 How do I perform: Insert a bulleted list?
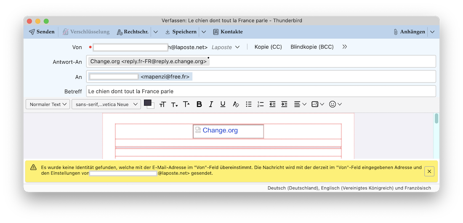pyautogui.click(x=249, y=104)
